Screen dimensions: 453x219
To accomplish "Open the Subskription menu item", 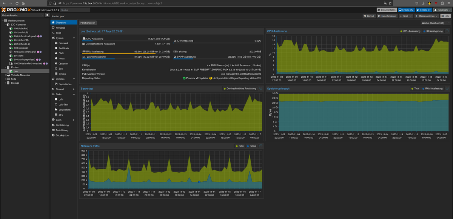I will point(63,135).
